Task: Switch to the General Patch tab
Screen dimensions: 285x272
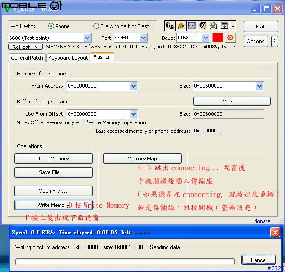Action: (27, 58)
